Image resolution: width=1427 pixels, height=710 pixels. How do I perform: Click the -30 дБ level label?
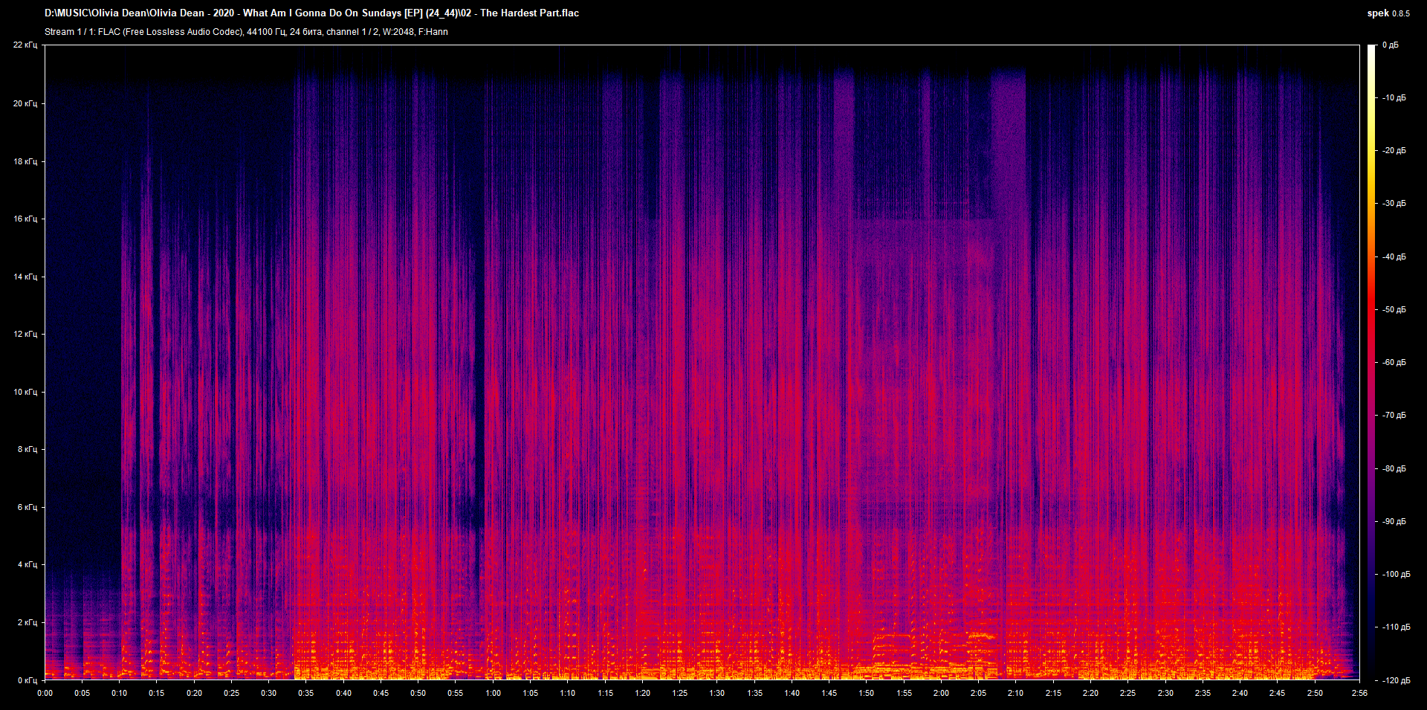[1394, 204]
